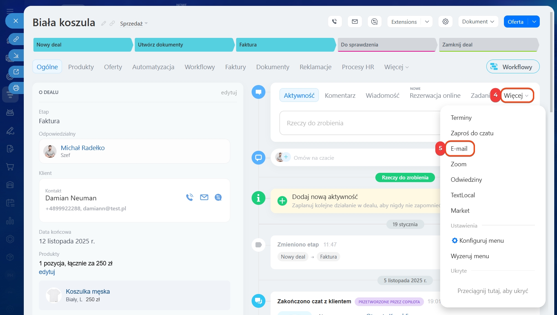Expand the Dokument dropdown
The height and width of the screenshot is (315, 557).
478,22
